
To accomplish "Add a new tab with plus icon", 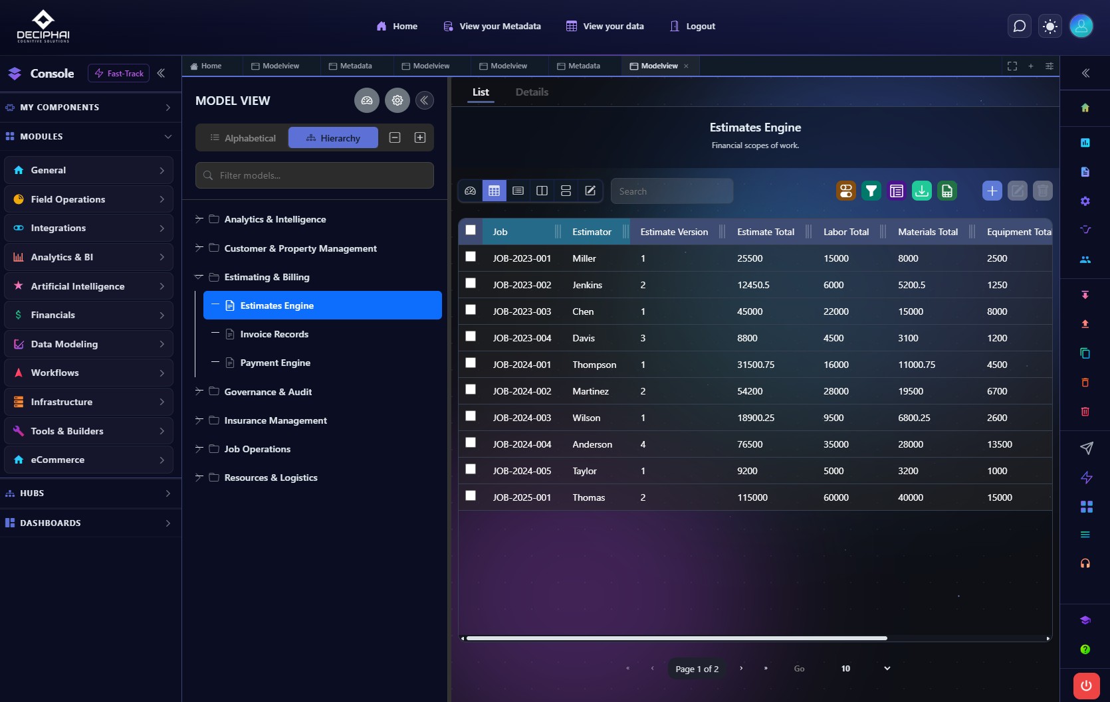I will pos(1031,66).
